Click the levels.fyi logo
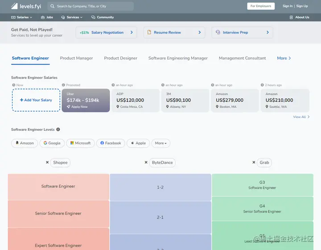The height and width of the screenshot is (250, 321). (26, 6)
